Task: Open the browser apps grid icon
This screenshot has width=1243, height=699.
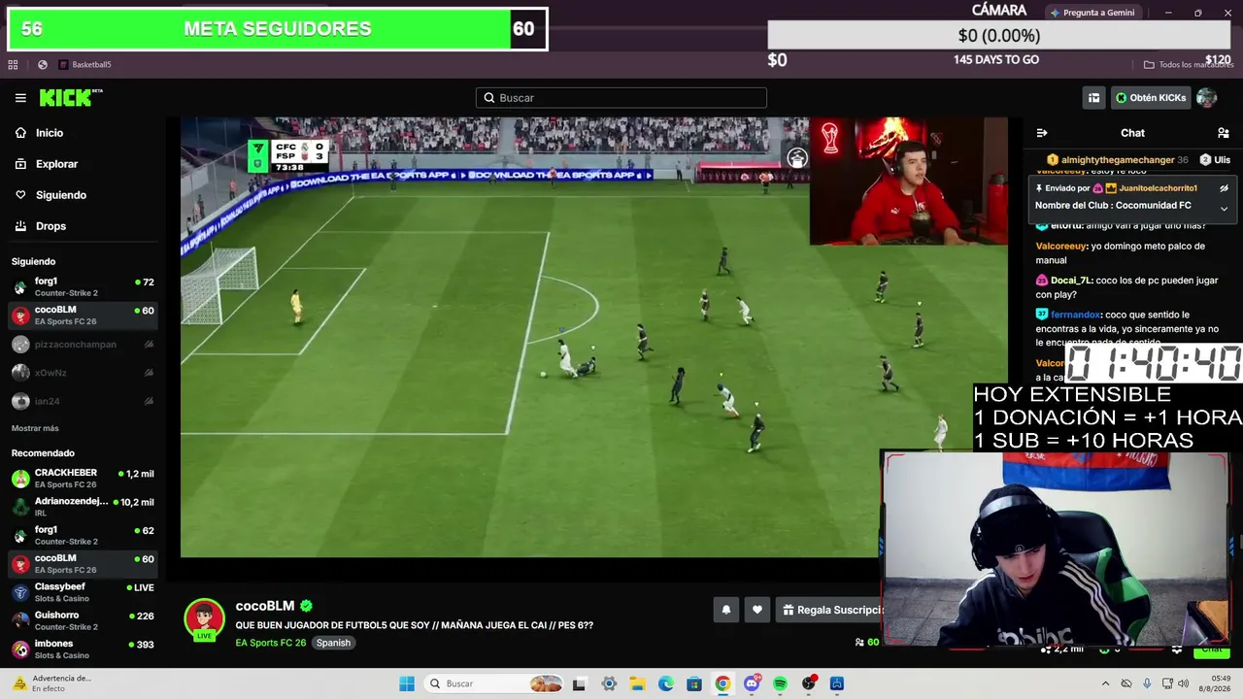Action: [x=13, y=65]
